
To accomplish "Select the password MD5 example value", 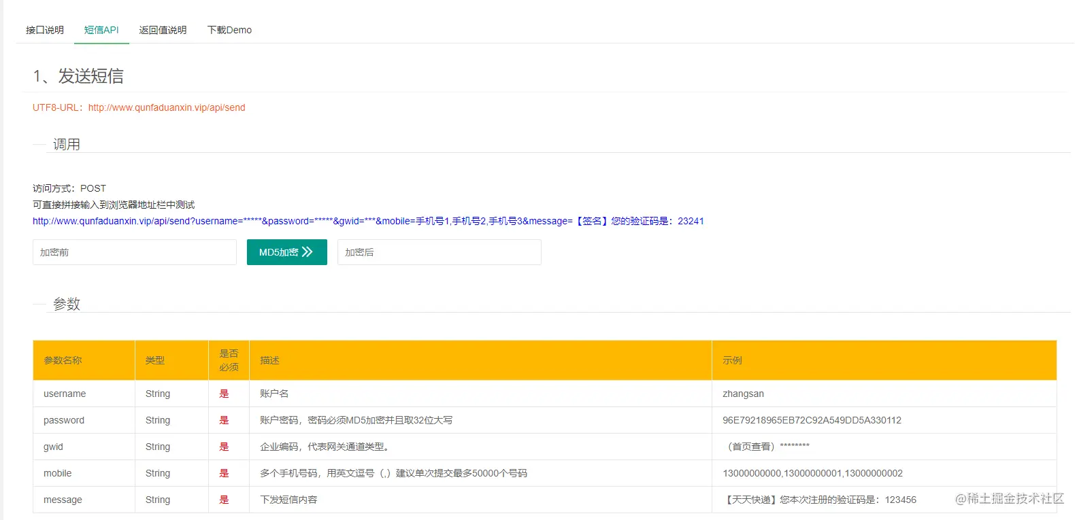I will [812, 420].
